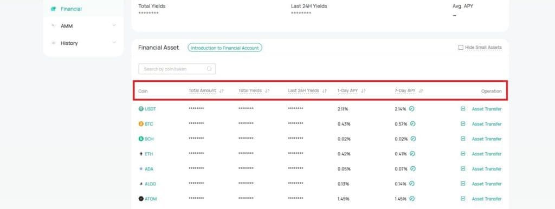Open BCH 7-Day APY chart icon

tap(413, 139)
